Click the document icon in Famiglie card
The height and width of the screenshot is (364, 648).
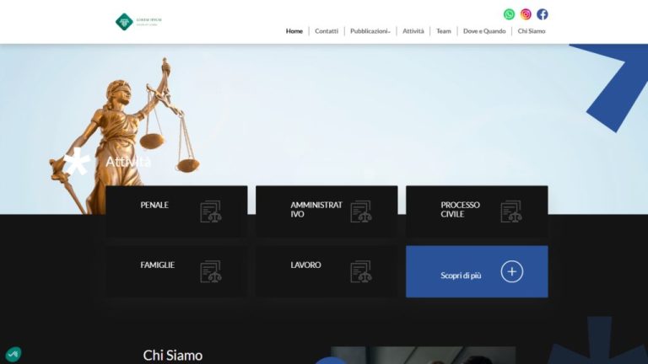click(211, 271)
